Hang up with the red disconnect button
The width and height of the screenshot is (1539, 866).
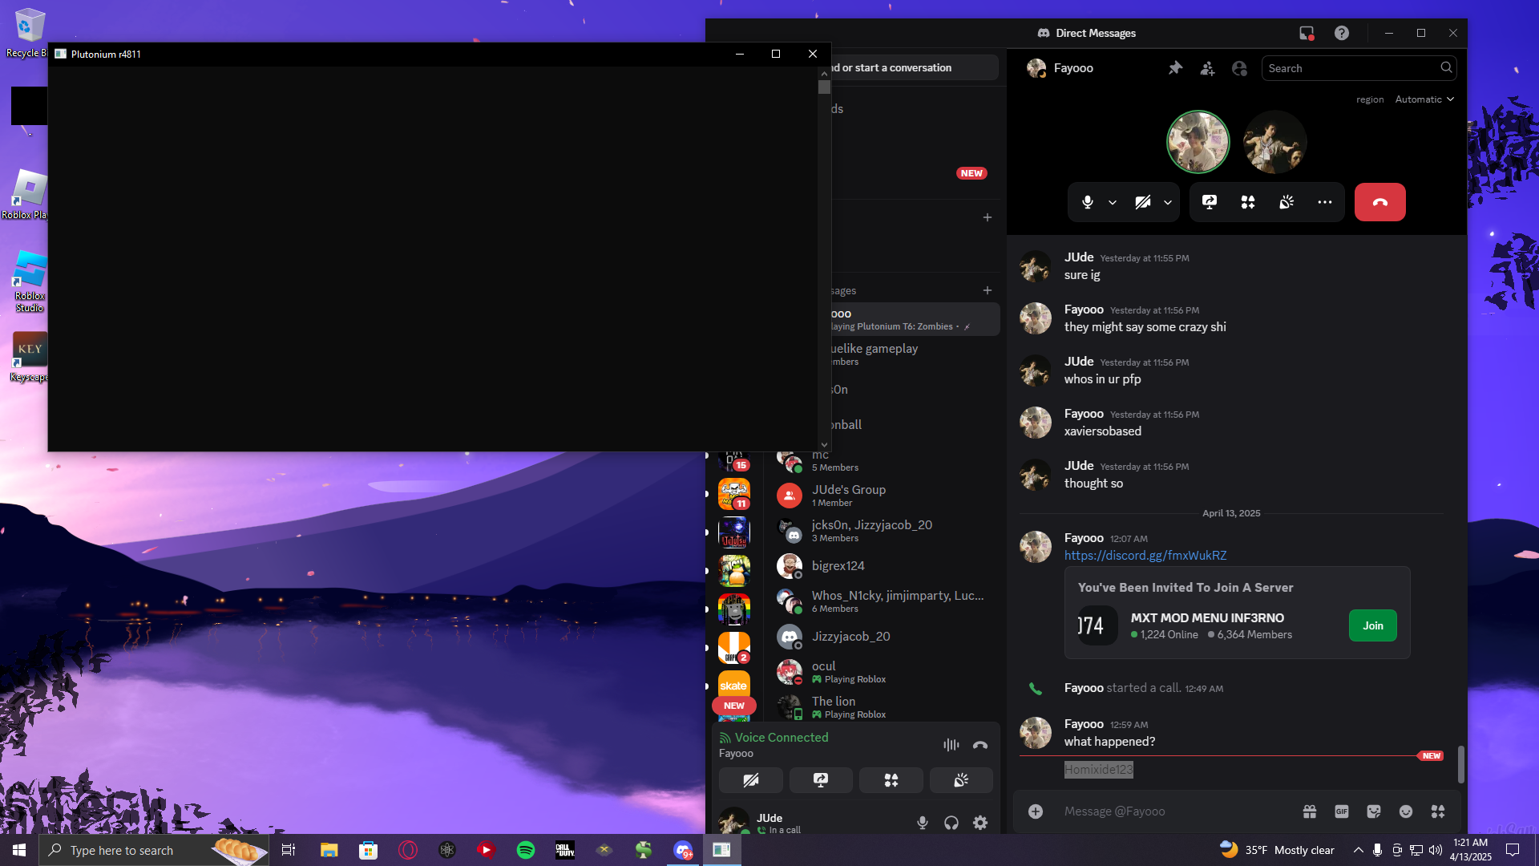tap(1379, 202)
